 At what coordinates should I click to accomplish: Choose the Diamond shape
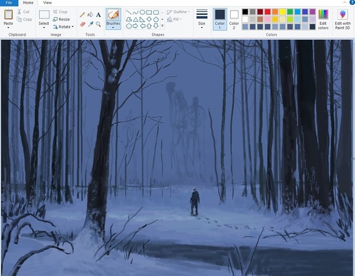(x=149, y=19)
